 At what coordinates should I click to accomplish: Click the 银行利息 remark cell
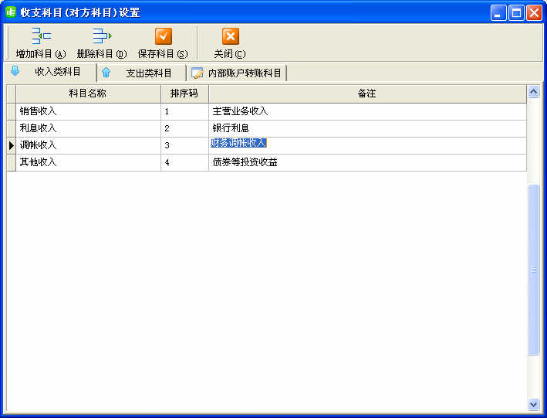[366, 128]
